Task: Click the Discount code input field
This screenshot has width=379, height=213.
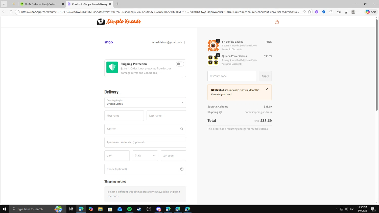Action: click(x=232, y=76)
